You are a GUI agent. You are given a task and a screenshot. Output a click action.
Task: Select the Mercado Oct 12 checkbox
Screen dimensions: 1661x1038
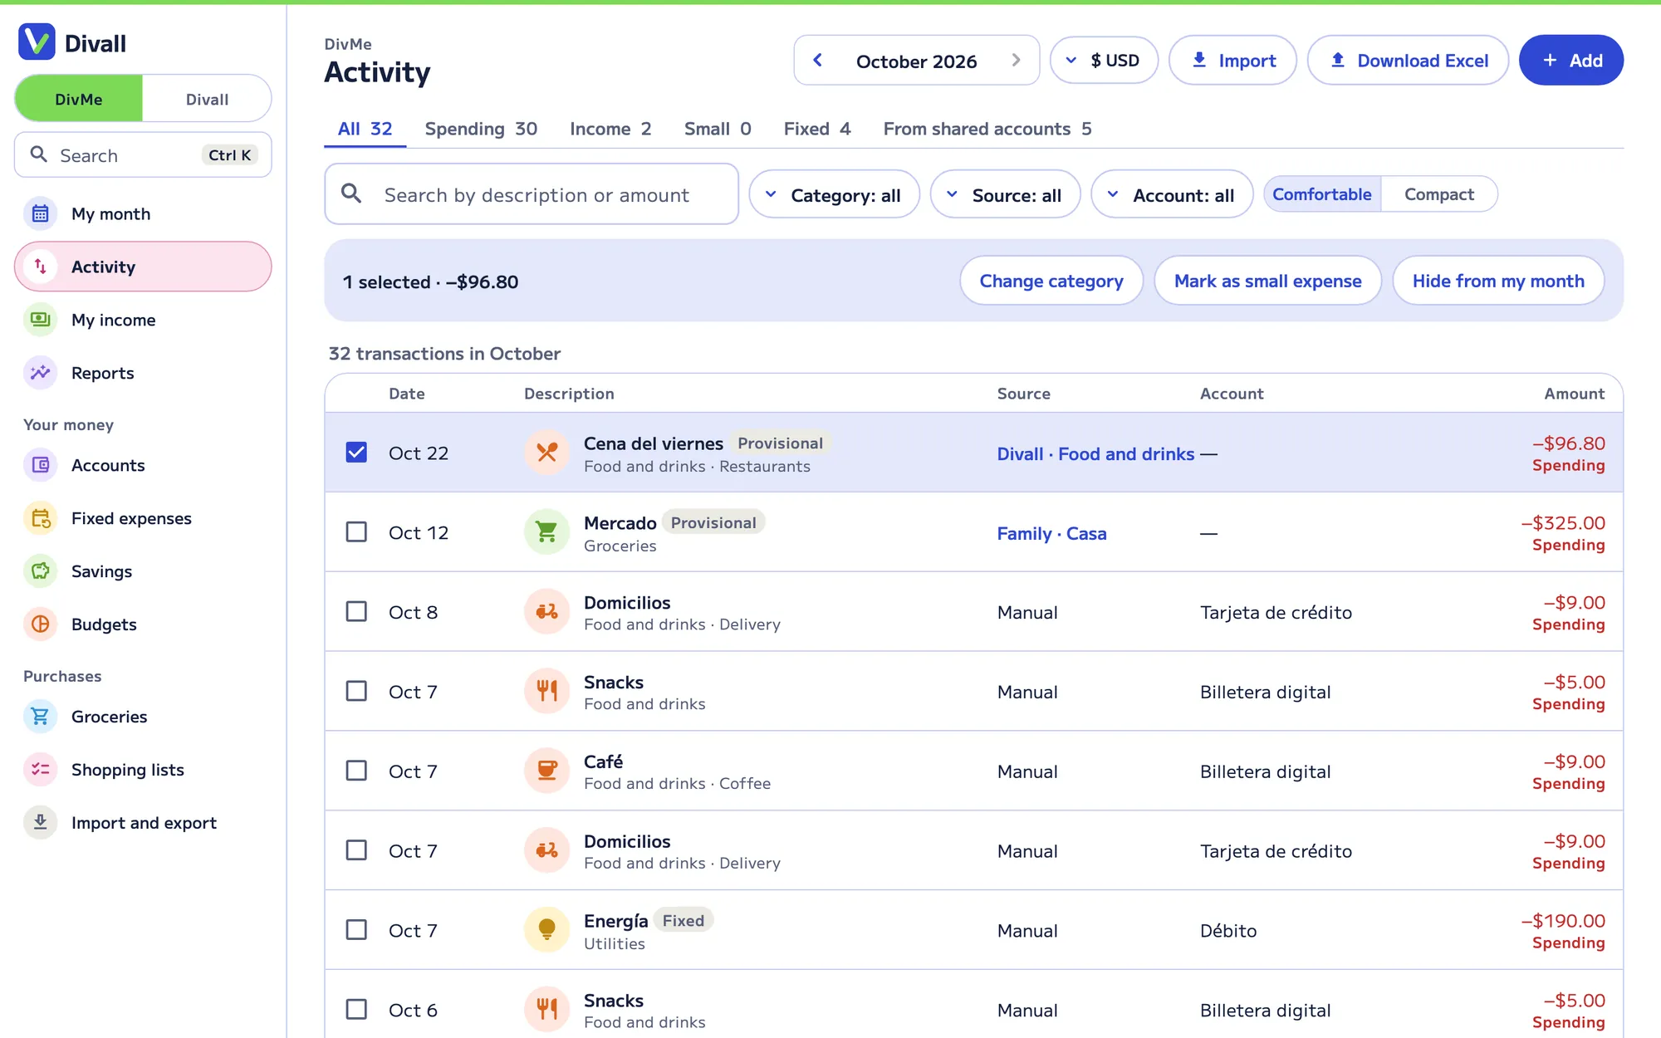pos(356,532)
